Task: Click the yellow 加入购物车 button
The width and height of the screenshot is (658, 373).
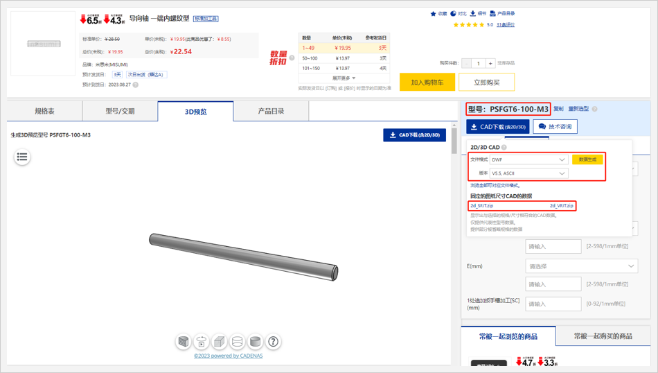Action: pyautogui.click(x=427, y=83)
